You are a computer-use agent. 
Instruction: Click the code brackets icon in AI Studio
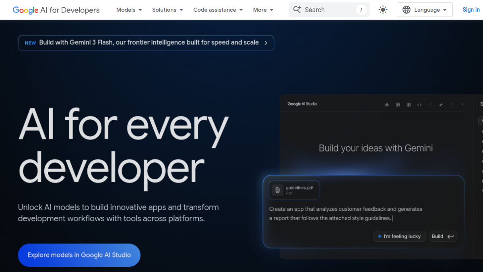(x=419, y=105)
